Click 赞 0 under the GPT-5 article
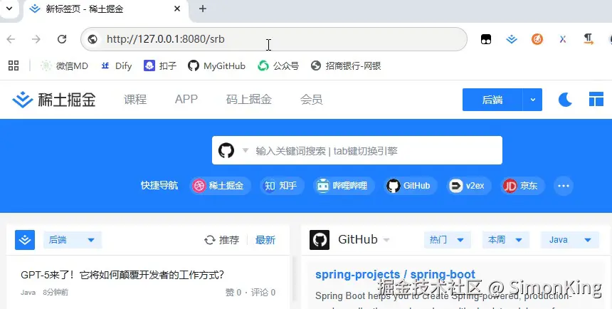This screenshot has height=309, width=612. 233,292
